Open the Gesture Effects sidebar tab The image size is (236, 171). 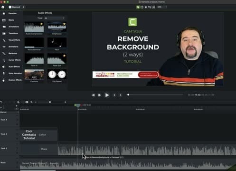(11, 80)
